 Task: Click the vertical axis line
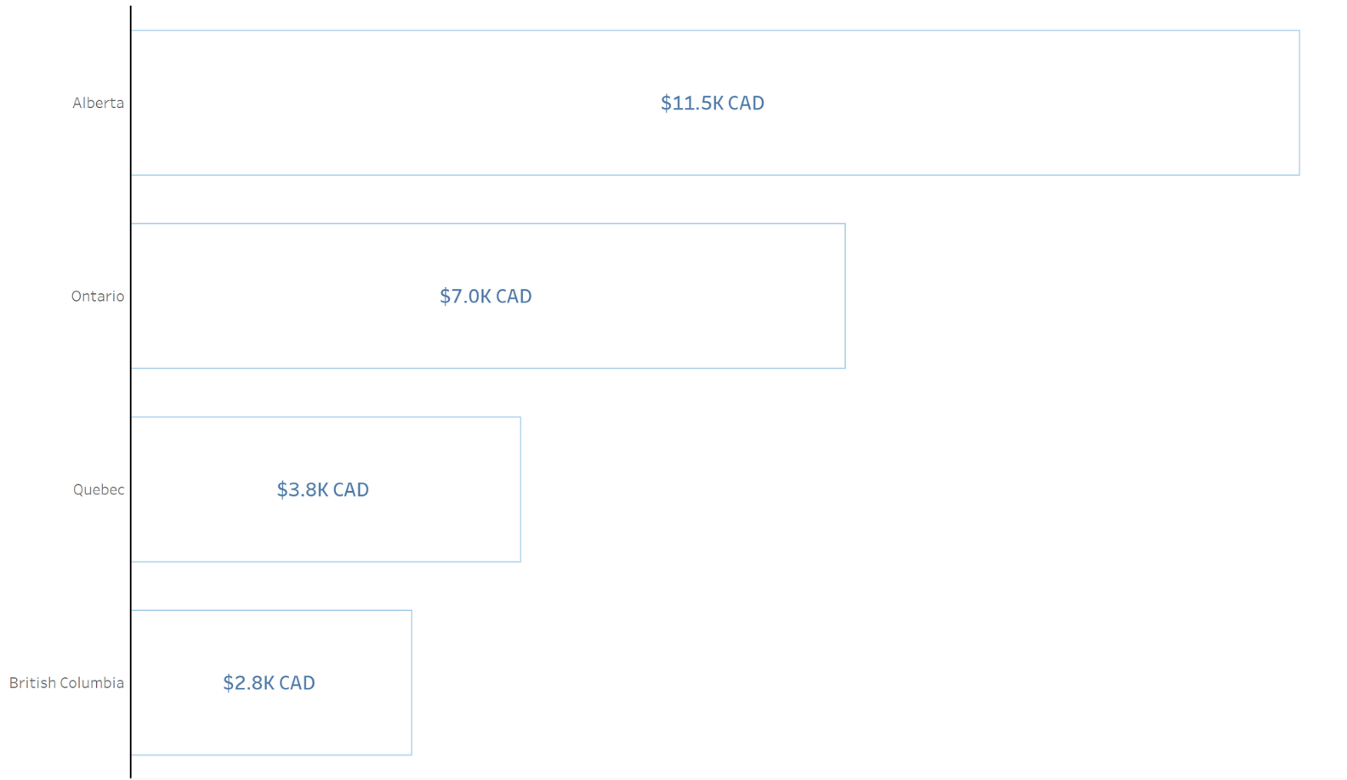coord(131,391)
